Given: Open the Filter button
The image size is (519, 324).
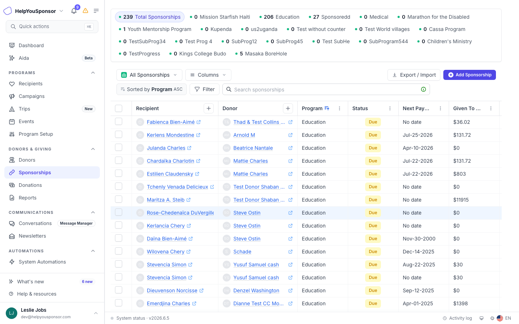Looking at the screenshot, I should pyautogui.click(x=205, y=89).
